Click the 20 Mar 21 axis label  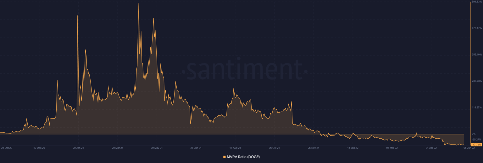coord(117,147)
